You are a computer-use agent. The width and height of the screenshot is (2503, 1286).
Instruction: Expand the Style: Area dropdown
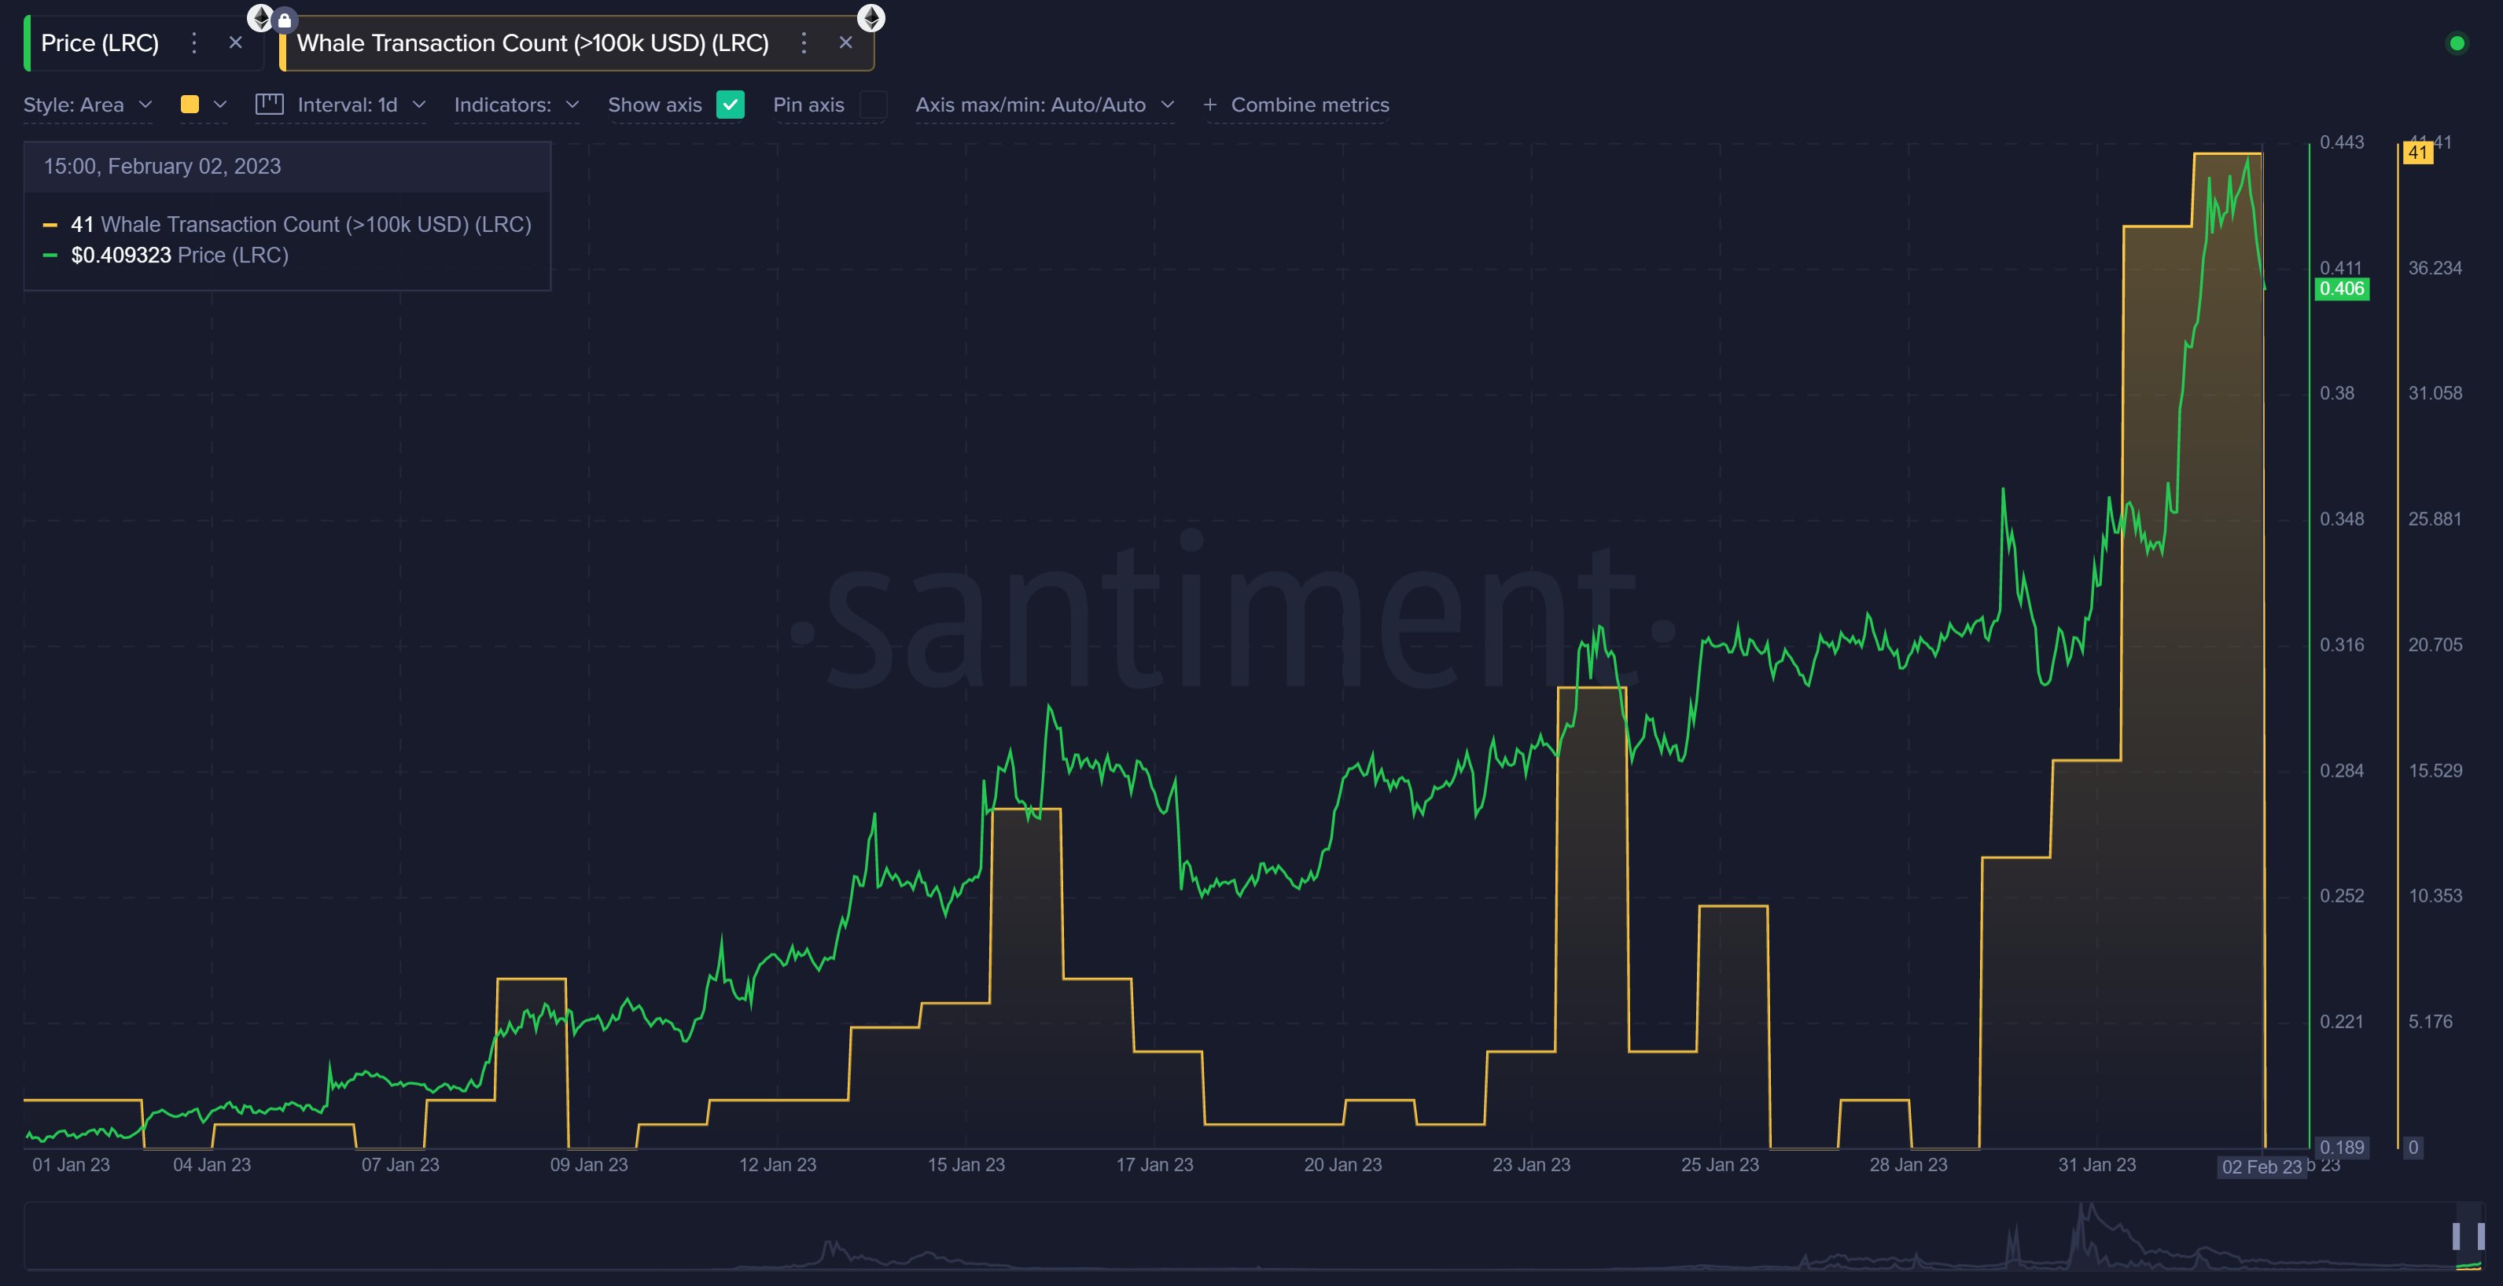click(x=87, y=105)
